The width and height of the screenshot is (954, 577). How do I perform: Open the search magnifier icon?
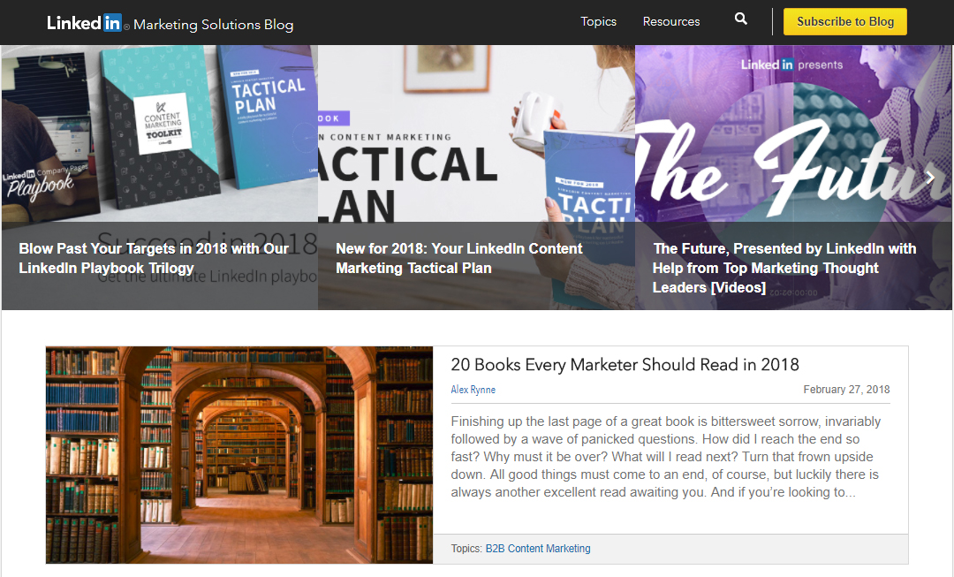point(740,19)
